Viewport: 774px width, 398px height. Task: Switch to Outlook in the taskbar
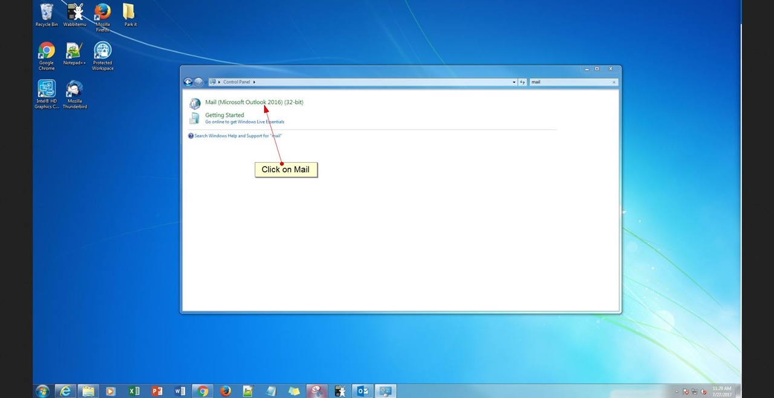click(x=363, y=391)
